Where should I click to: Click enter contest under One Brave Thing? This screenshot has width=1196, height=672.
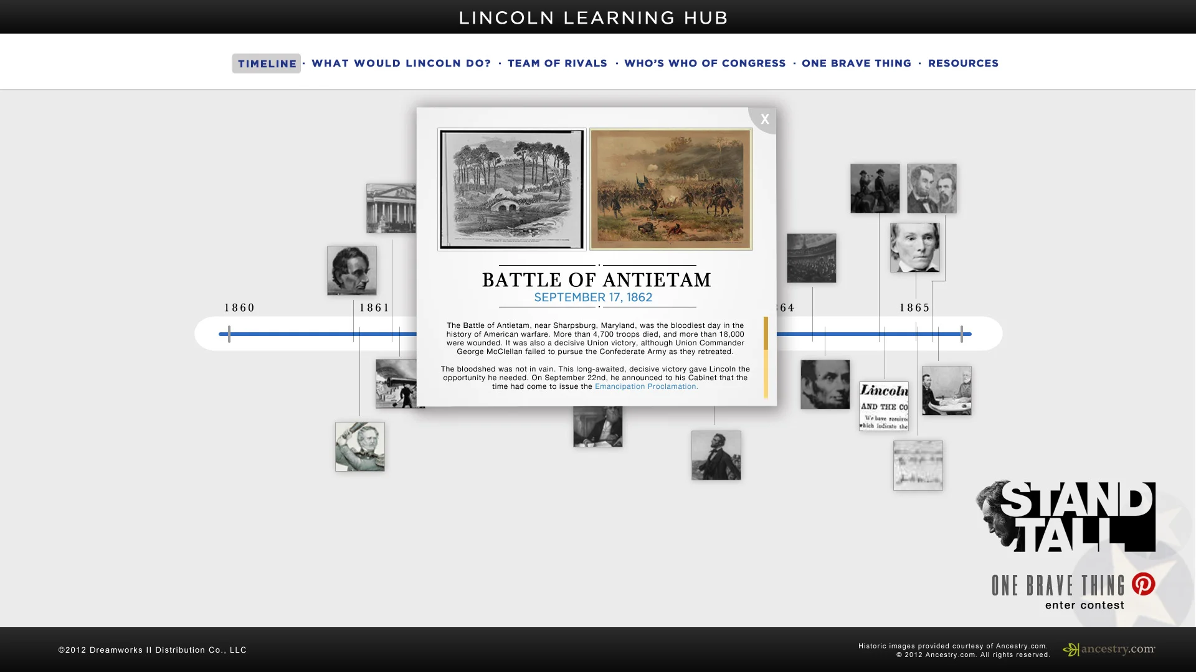[x=1085, y=604]
